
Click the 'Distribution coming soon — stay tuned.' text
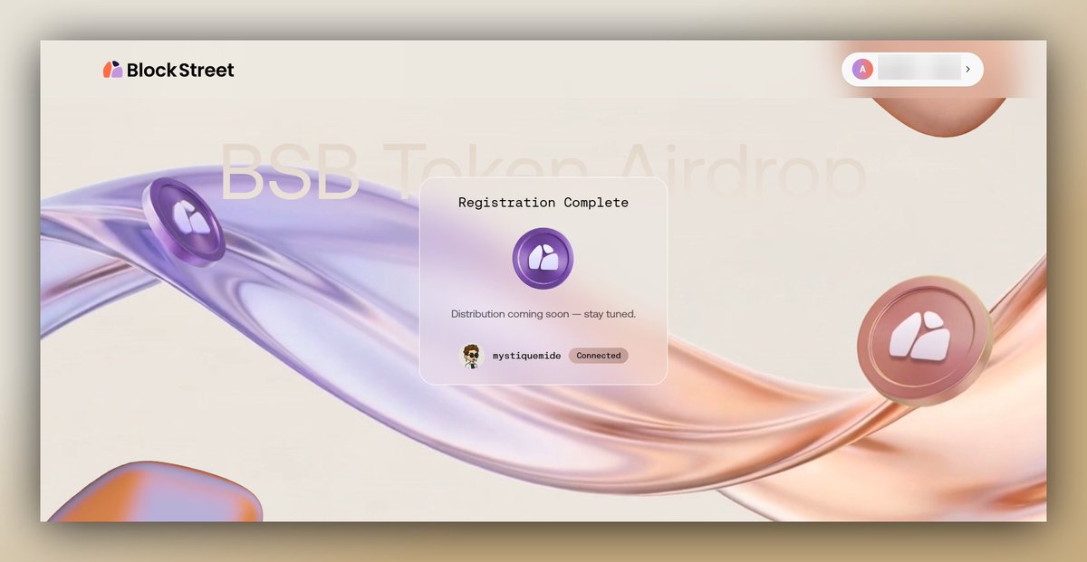click(x=543, y=314)
